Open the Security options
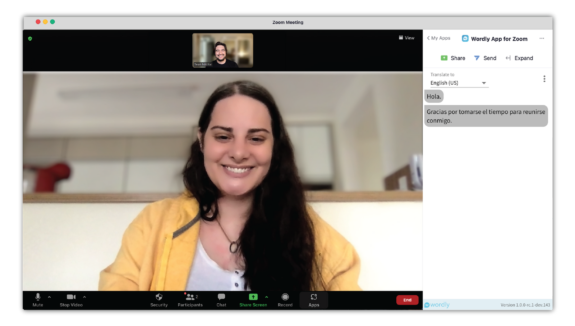 coord(159,300)
